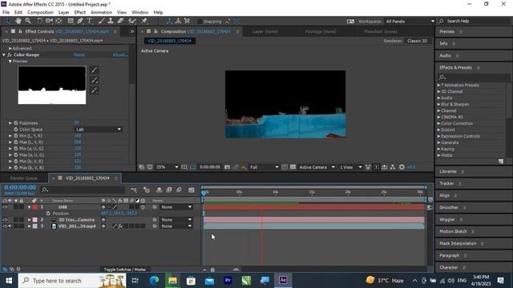Open parent dropdown for VID_201...34.mp4 layer
The width and height of the screenshot is (513, 288).
[x=176, y=226]
